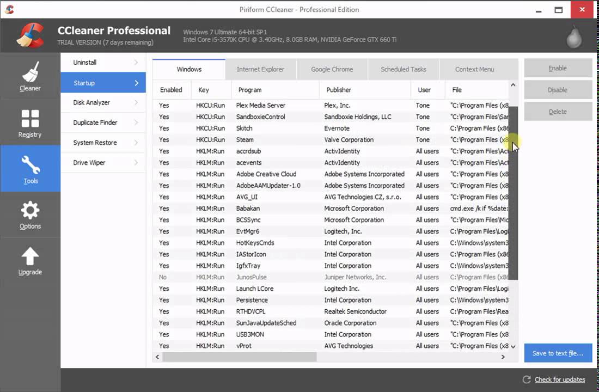Select the Adobe Creative Cloud entry

tap(331, 174)
